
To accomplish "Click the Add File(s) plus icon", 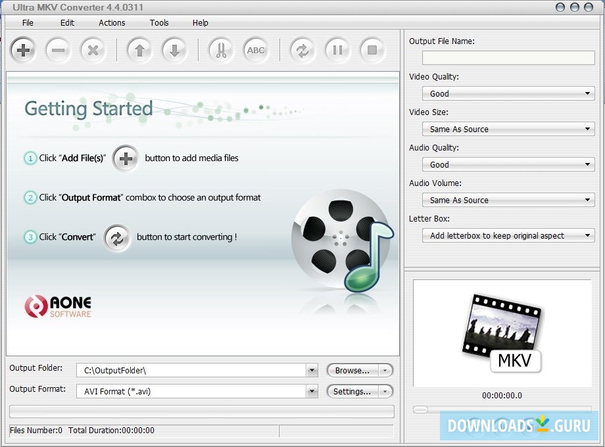I will [x=23, y=50].
